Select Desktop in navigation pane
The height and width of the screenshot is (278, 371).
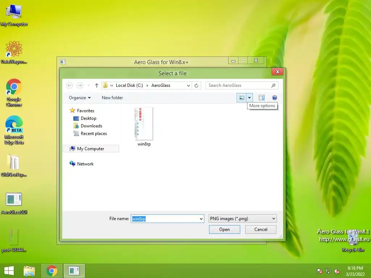[85, 118]
